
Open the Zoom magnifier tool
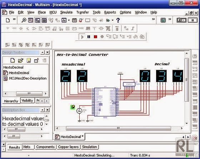click(24, 20)
